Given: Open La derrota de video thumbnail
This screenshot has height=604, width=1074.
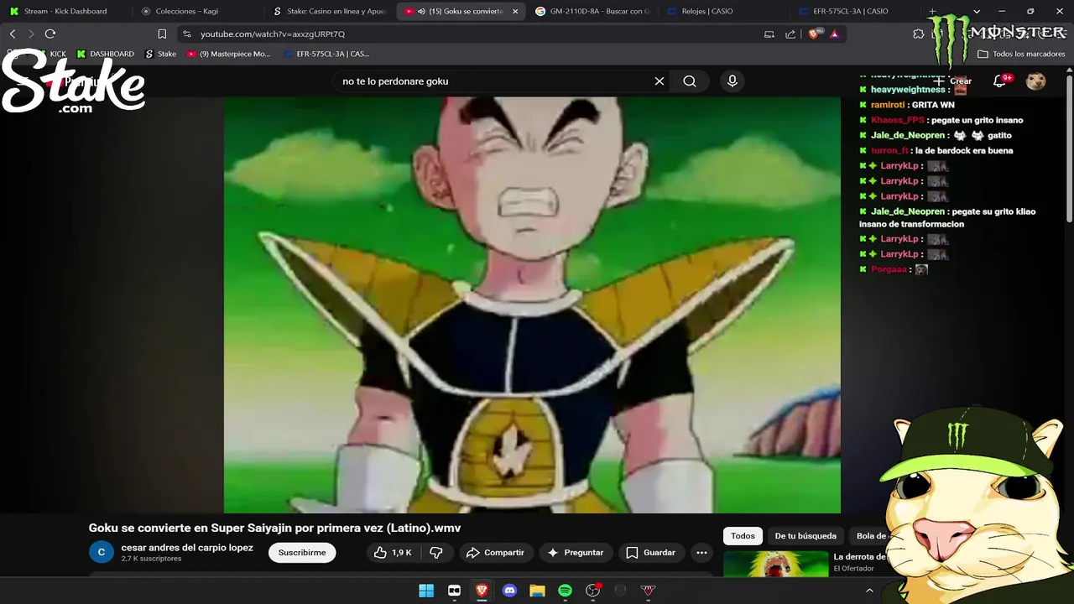Looking at the screenshot, I should pyautogui.click(x=775, y=565).
